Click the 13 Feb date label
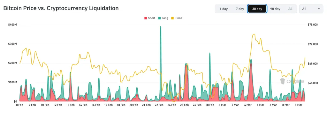The image size is (327, 117). pos(70,105)
